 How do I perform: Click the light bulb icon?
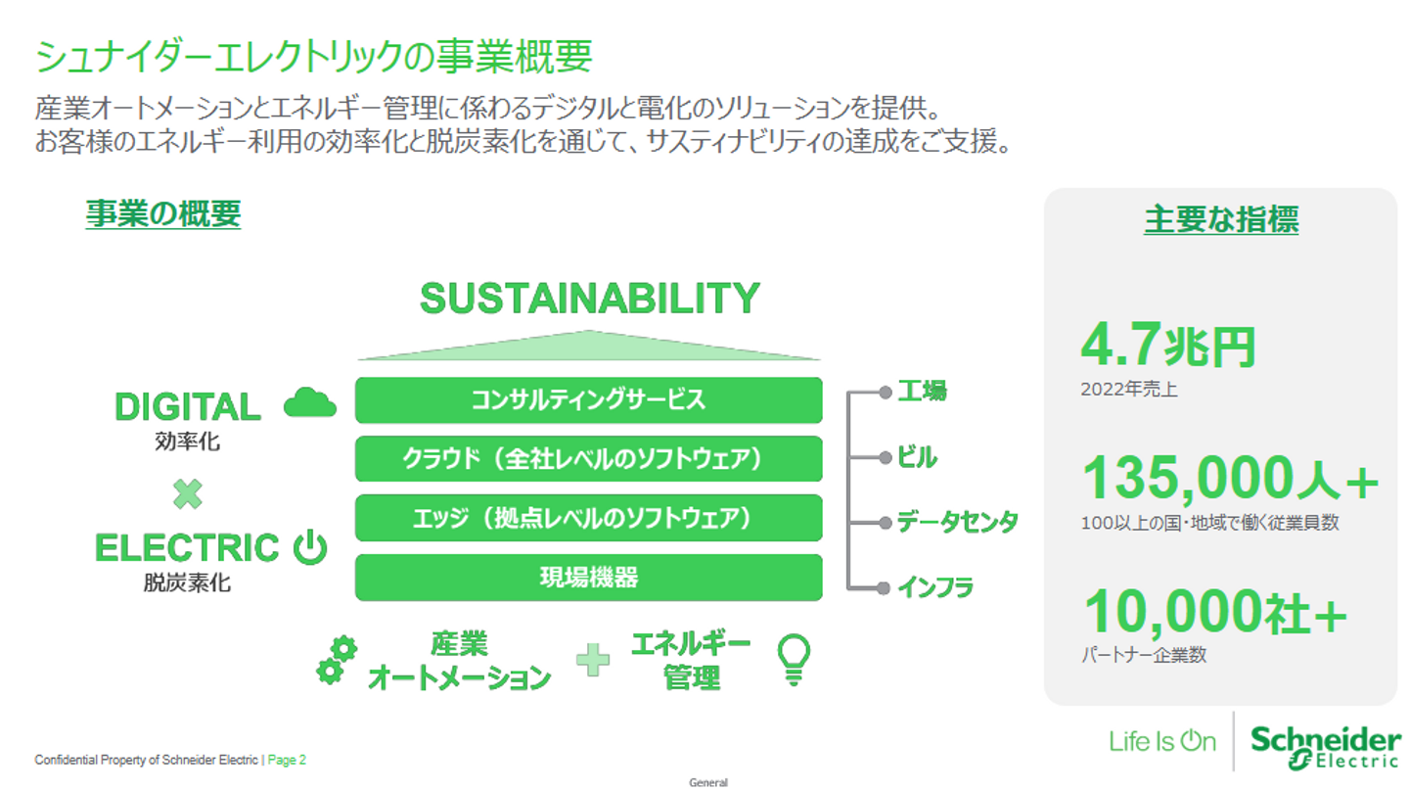click(x=793, y=659)
